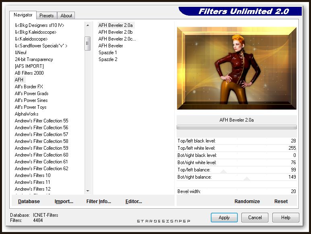Open the Import... dialog
Viewport: 311px width, 234px height.
click(64, 201)
